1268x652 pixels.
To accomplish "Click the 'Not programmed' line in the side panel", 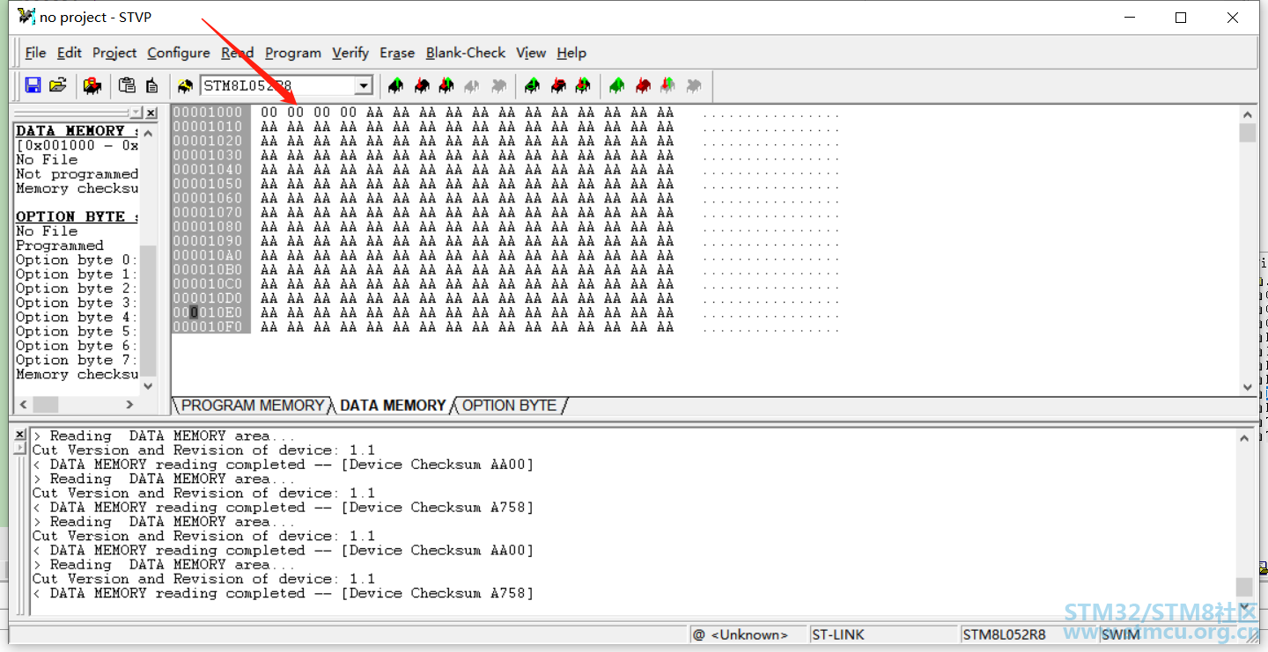I will pos(77,174).
